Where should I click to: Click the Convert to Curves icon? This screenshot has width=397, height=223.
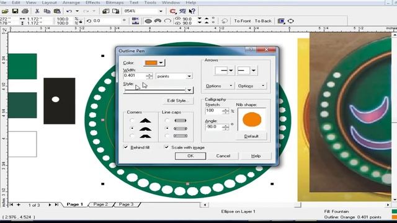[x=291, y=21]
